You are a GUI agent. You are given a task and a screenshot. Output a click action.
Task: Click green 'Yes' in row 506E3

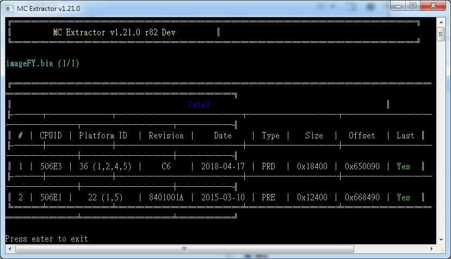(403, 166)
